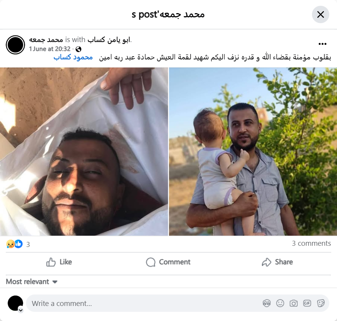The height and width of the screenshot is (321, 337).
Task: View the 3 comments link
Action: [x=311, y=243]
